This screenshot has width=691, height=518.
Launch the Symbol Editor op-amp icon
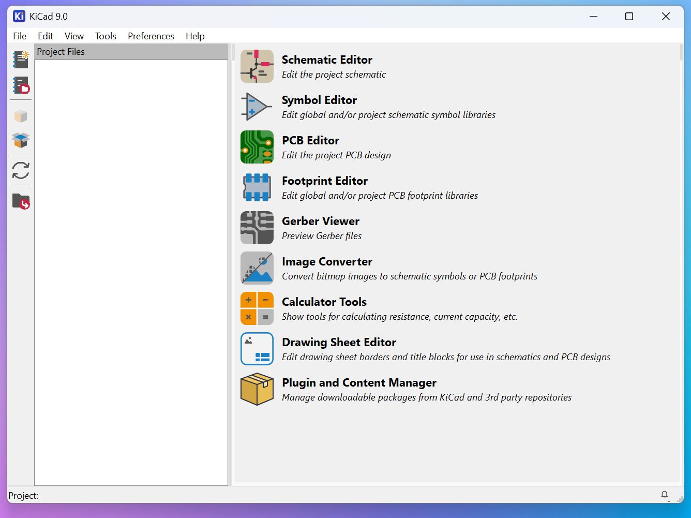(x=257, y=107)
